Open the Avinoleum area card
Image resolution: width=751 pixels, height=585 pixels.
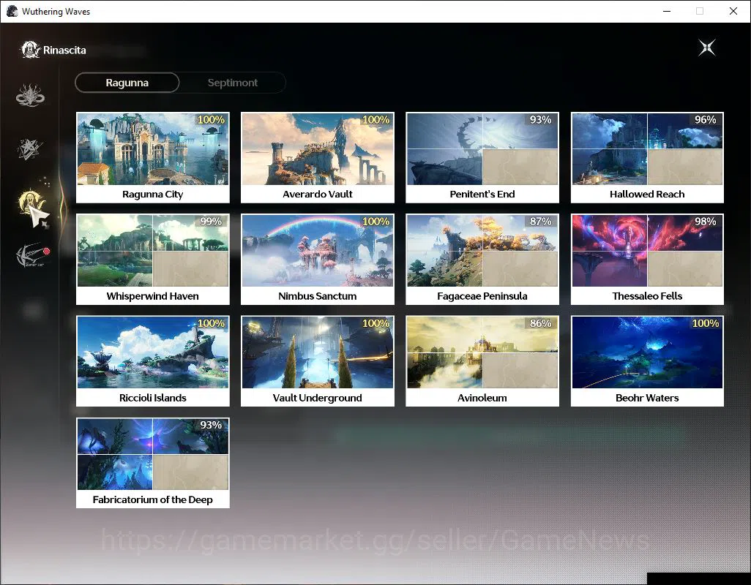tap(482, 361)
